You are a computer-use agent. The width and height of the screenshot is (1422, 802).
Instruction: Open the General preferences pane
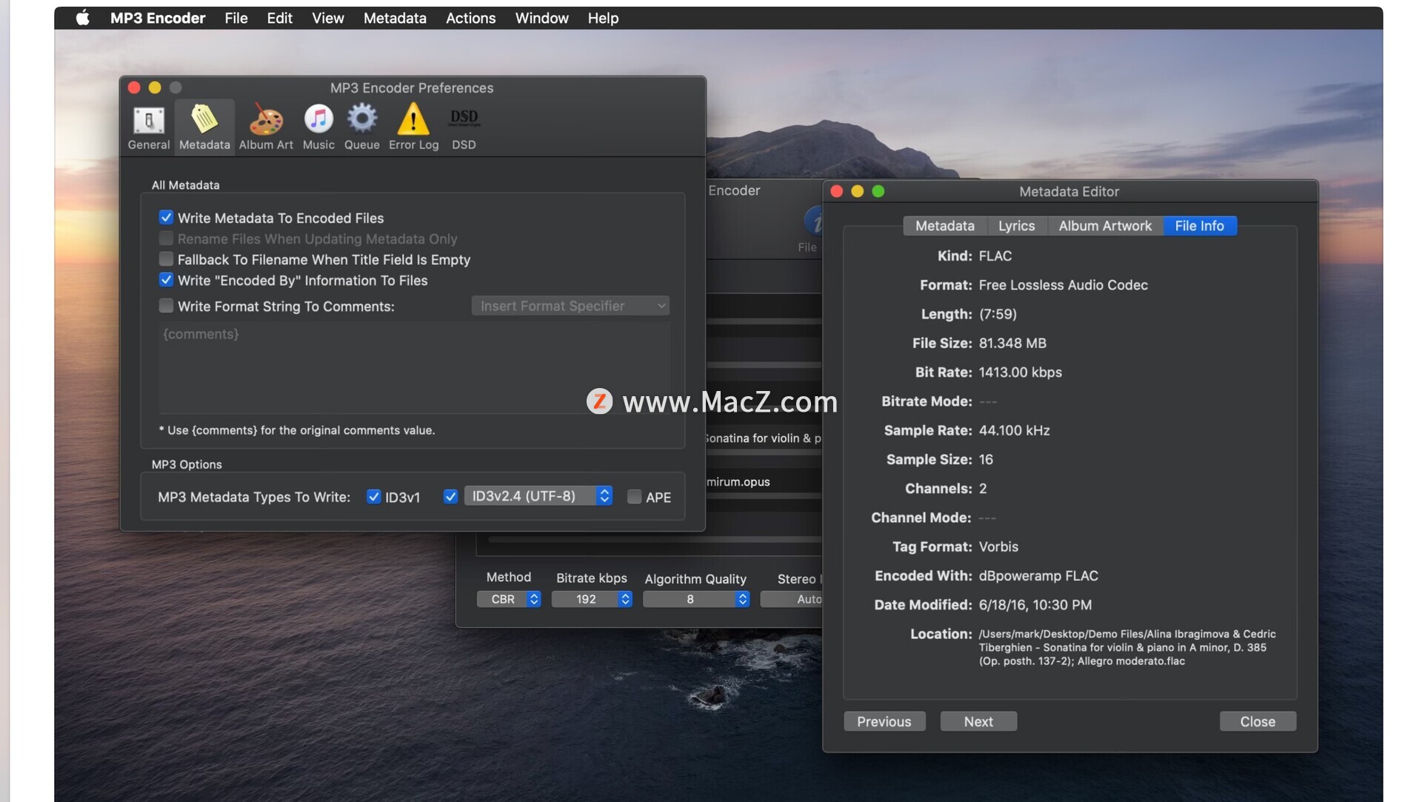(x=148, y=127)
